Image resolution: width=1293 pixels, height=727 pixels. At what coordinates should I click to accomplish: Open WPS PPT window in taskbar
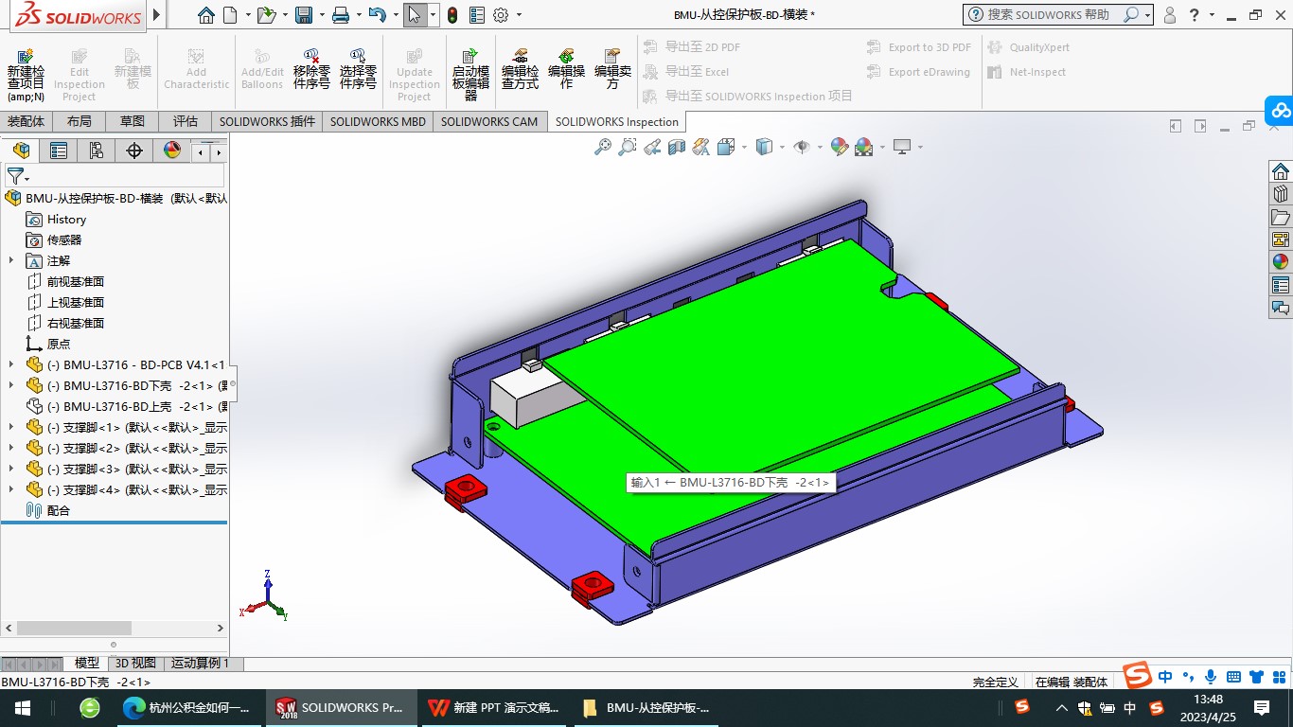(492, 707)
